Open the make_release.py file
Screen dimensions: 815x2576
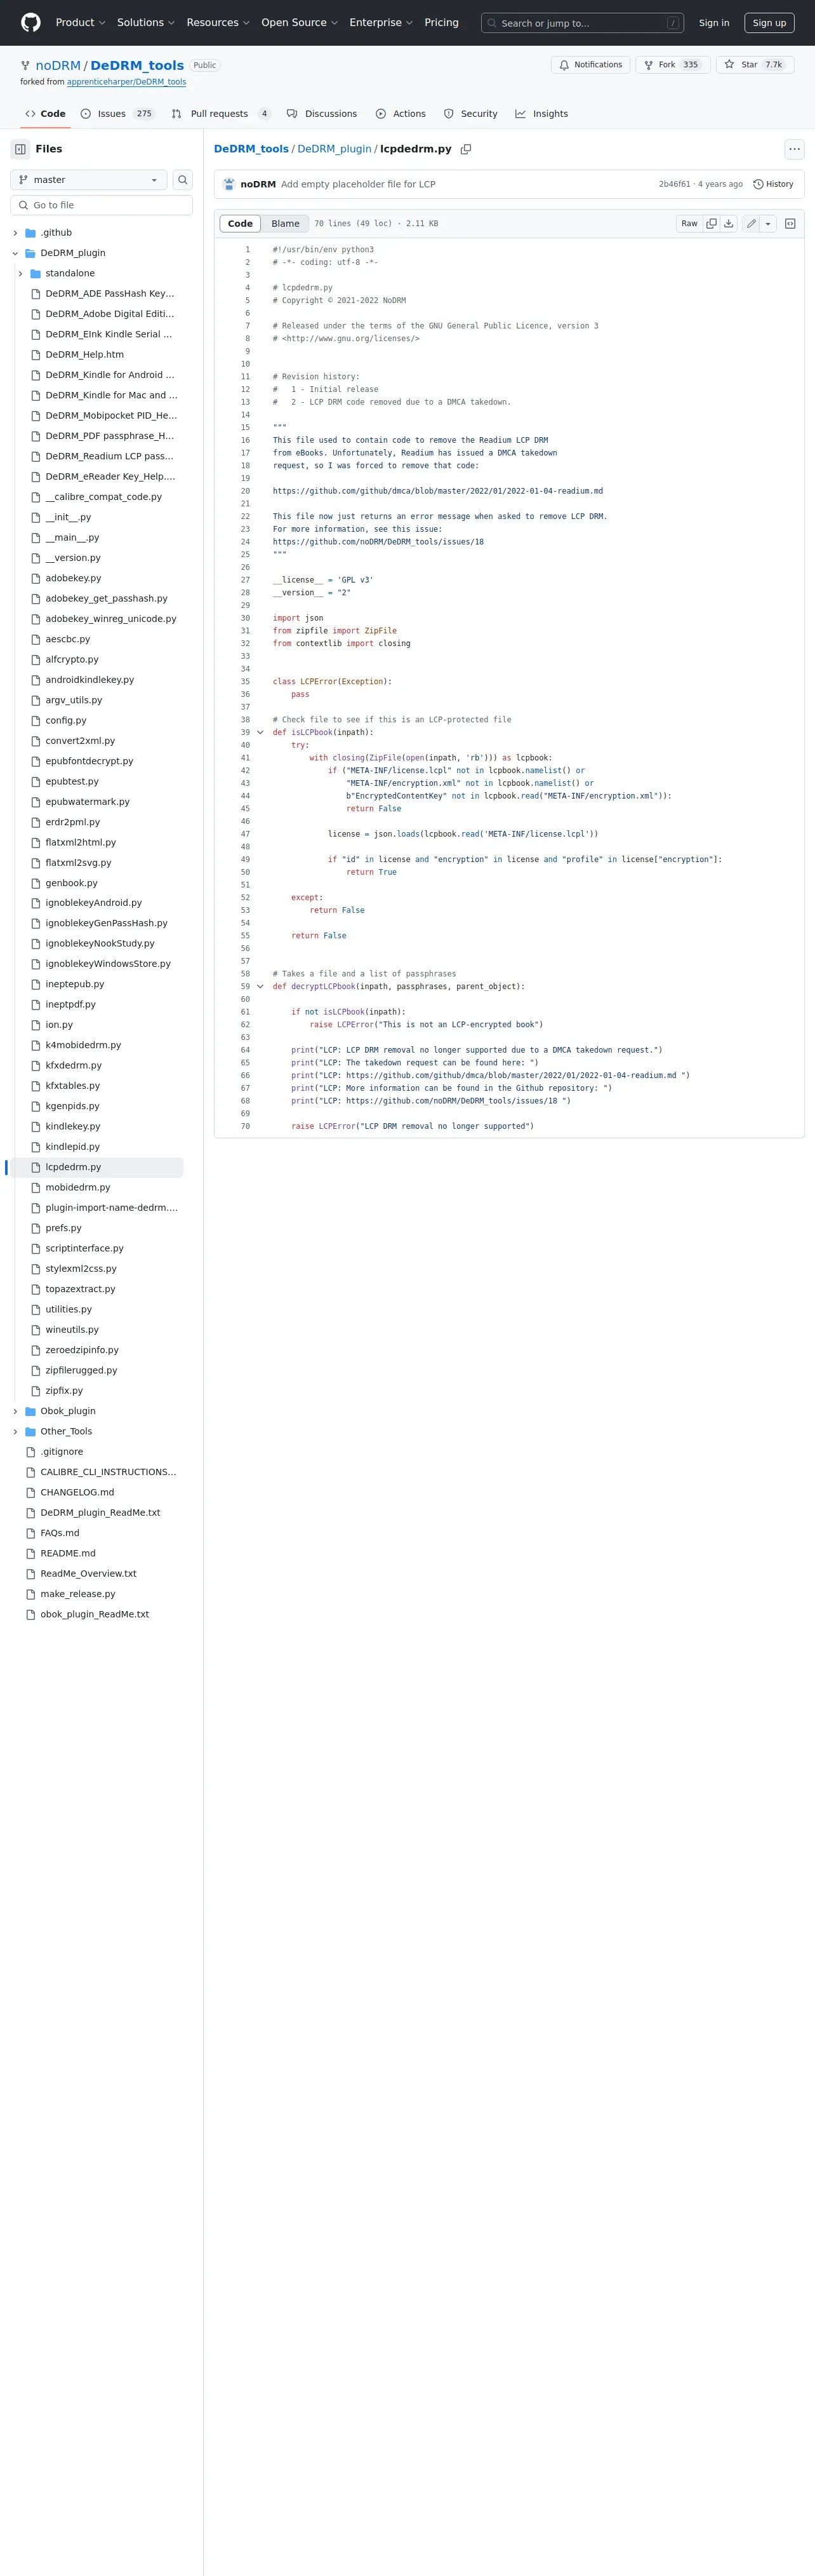coord(78,1594)
